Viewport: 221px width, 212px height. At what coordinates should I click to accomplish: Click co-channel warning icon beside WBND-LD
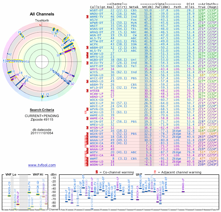87,81
